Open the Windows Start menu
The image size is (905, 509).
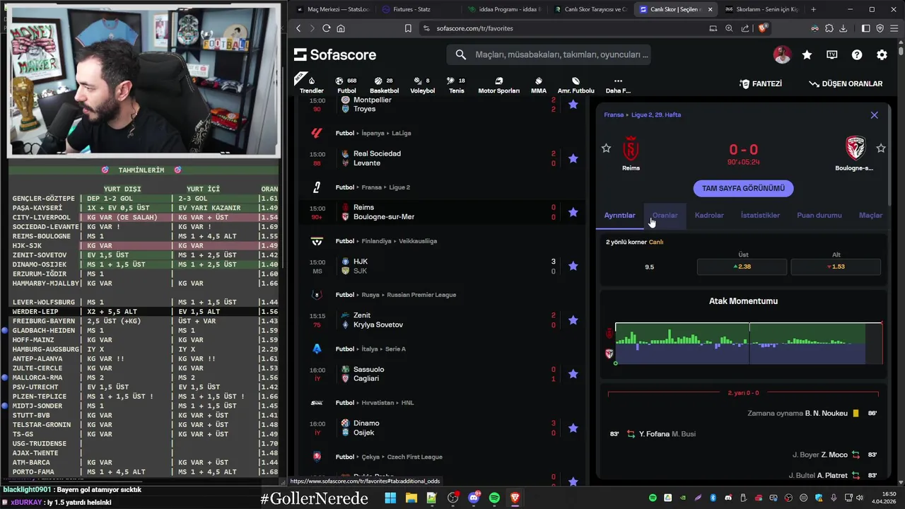[x=390, y=498]
